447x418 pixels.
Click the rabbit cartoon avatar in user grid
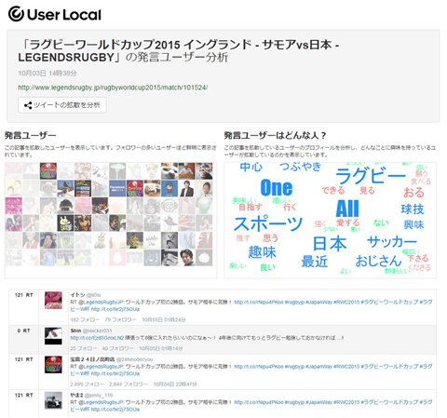click(65, 222)
